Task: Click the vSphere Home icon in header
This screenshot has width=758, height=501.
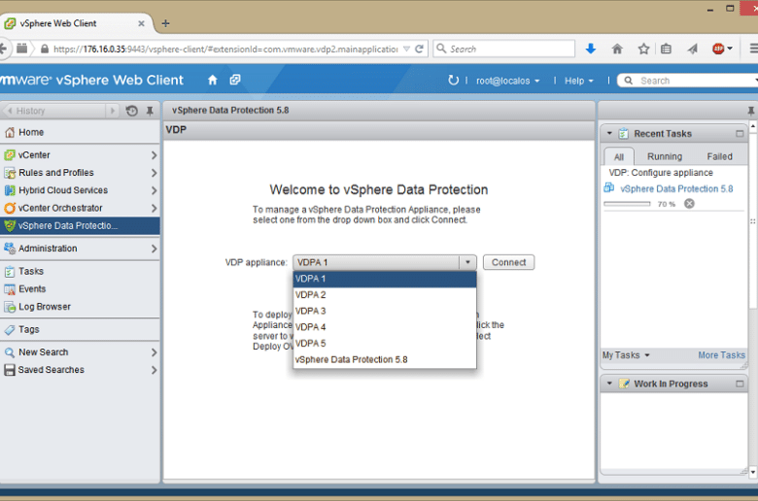Action: tap(212, 81)
